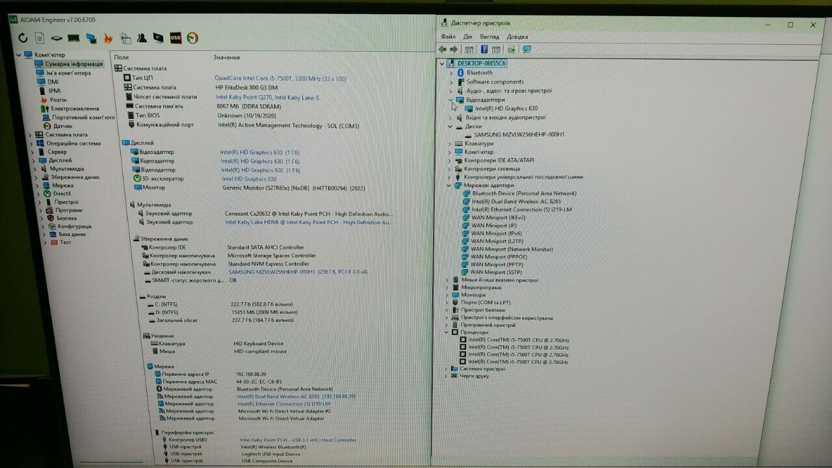The height and width of the screenshot is (468, 832).
Task: Follow the QuadCore Intel Core i5-7500T link
Action: click(280, 79)
